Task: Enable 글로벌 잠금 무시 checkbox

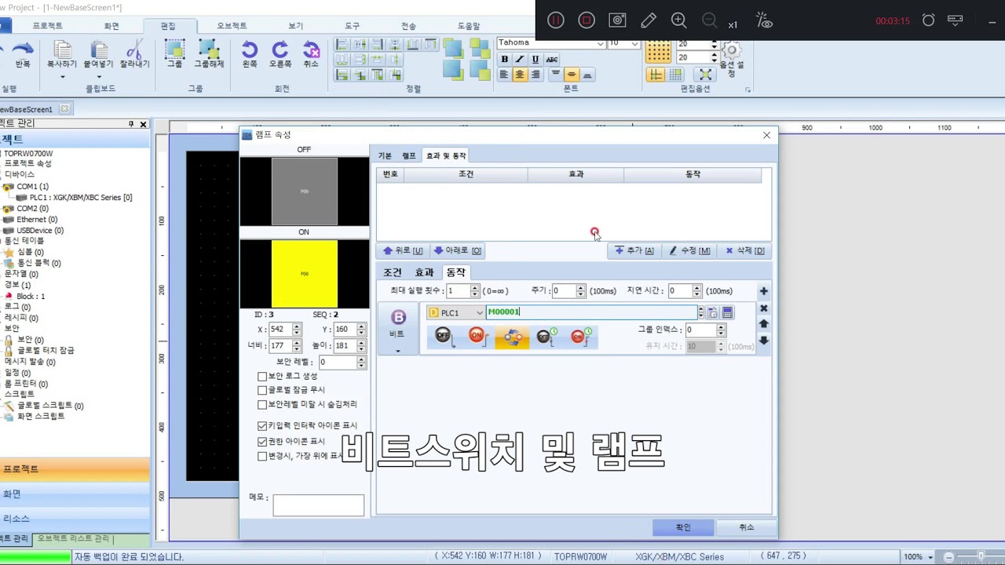Action: pos(262,390)
